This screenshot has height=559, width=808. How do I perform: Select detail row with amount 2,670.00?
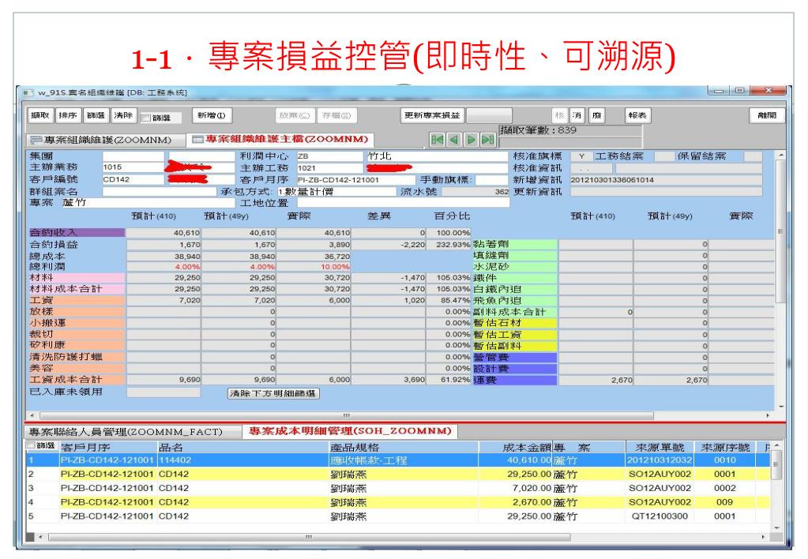398,502
